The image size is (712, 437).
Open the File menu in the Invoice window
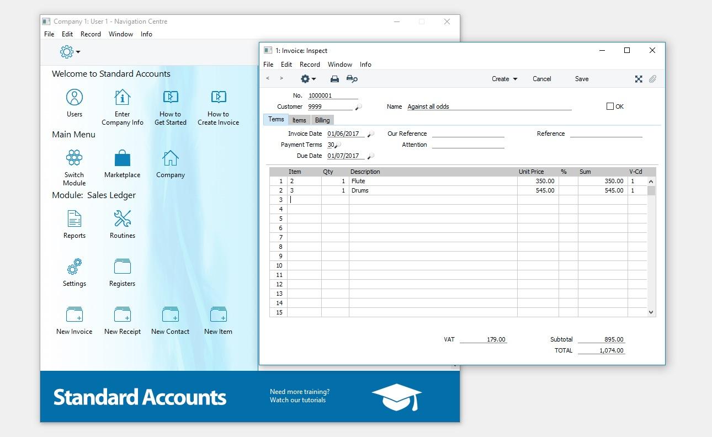(x=268, y=65)
